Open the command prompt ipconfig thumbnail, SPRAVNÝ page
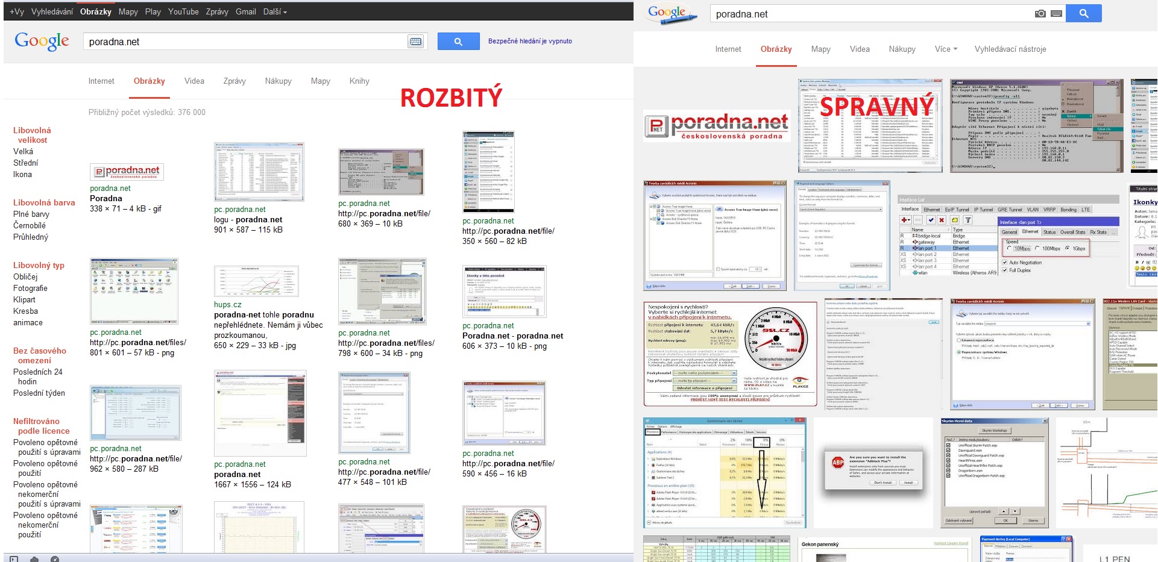 (x=1037, y=126)
